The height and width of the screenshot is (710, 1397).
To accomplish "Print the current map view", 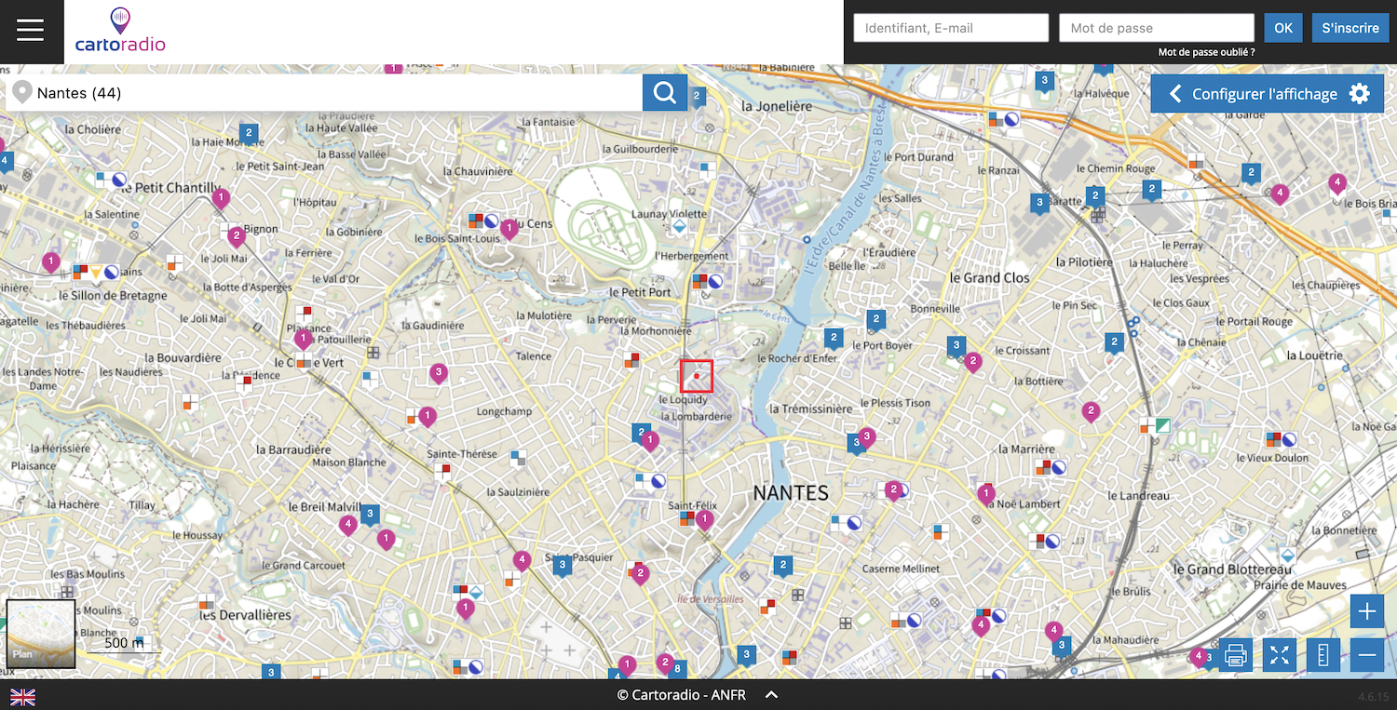I will coord(1236,655).
